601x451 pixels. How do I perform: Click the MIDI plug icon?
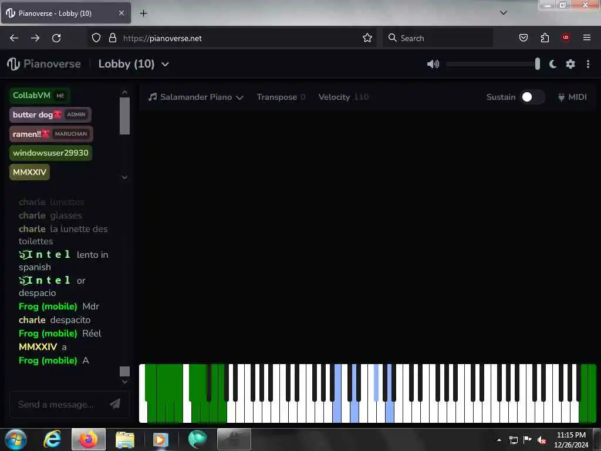click(x=561, y=97)
